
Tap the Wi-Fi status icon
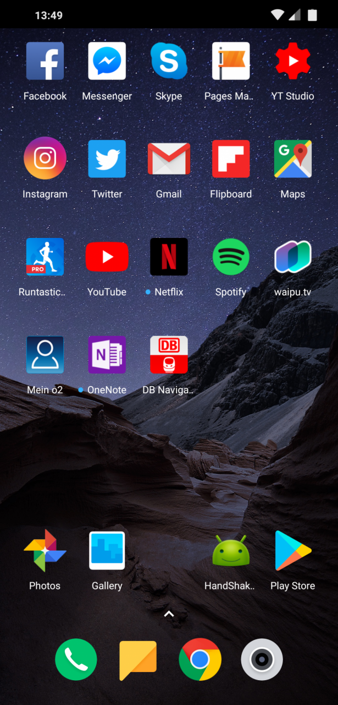click(278, 15)
